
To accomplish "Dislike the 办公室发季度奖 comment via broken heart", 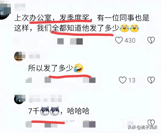I will pyautogui.click(x=151, y=40).
